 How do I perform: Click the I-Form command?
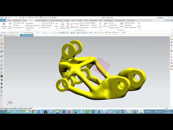click(111, 23)
